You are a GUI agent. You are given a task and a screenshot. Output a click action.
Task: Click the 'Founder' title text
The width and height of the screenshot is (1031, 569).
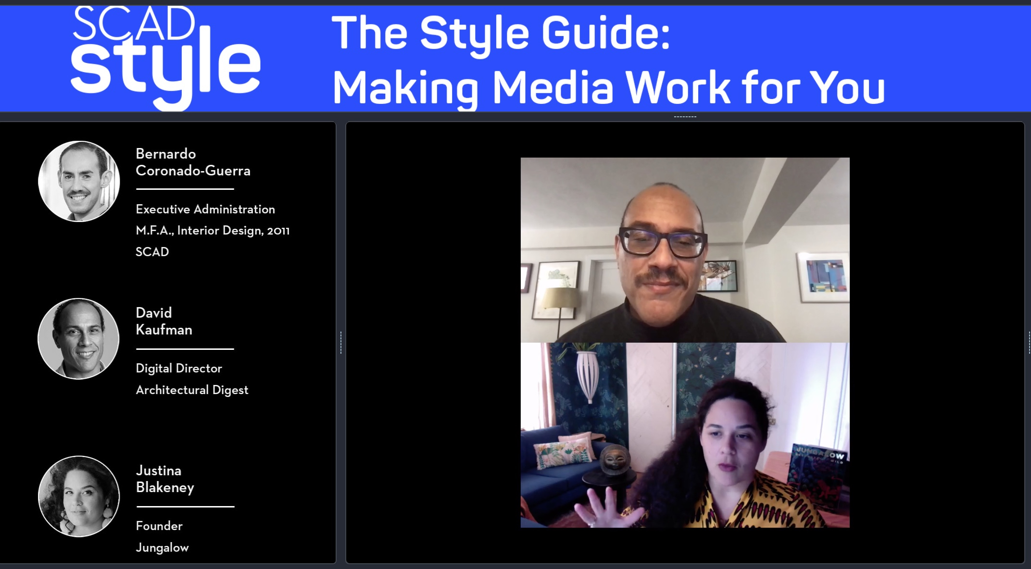(159, 526)
